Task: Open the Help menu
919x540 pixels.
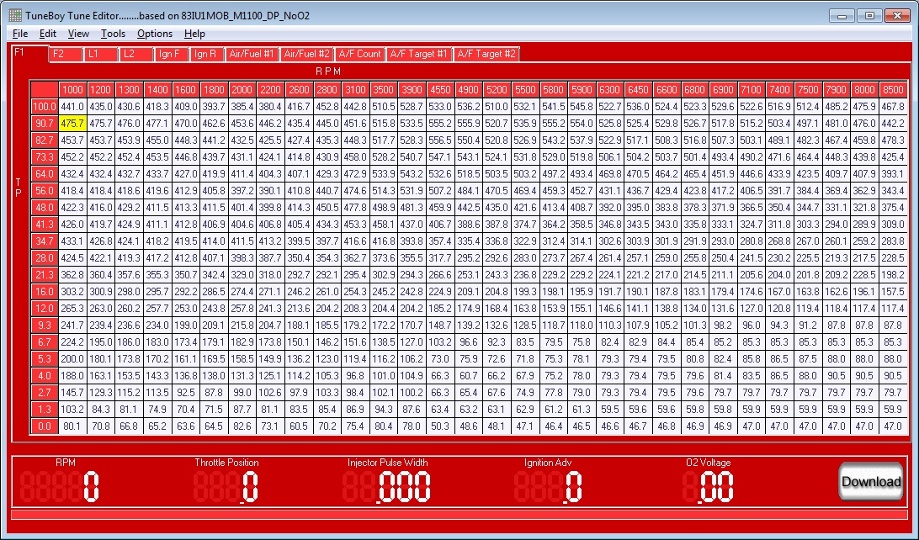Action: pyautogui.click(x=194, y=34)
